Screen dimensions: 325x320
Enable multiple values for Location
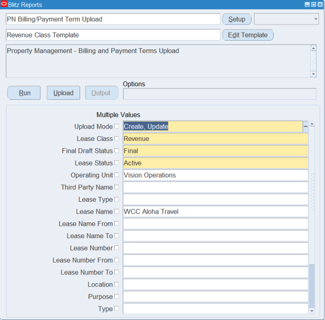(x=116, y=284)
